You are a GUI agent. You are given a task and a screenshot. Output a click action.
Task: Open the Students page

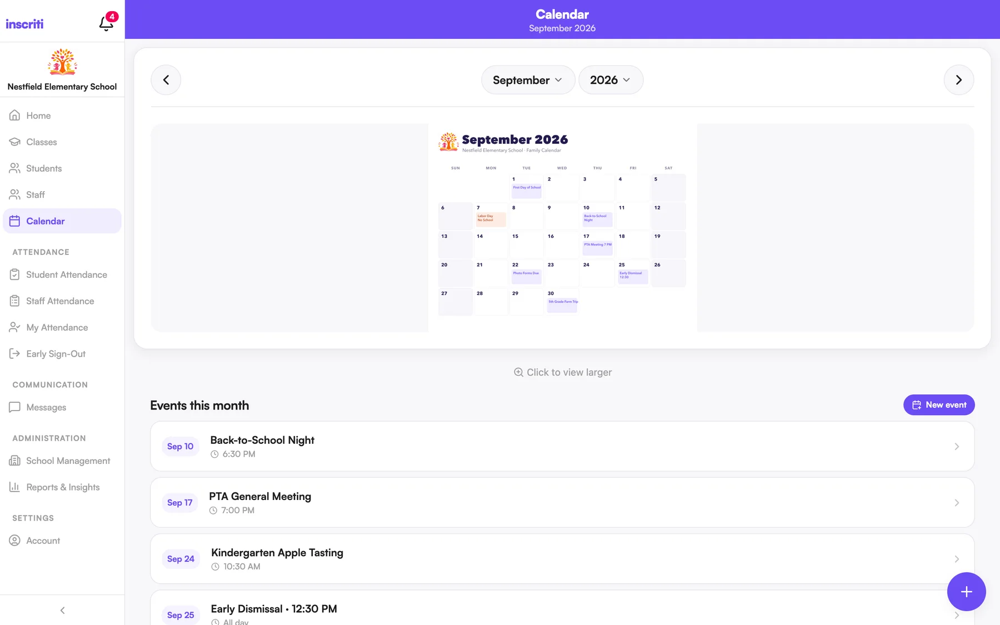(62, 168)
